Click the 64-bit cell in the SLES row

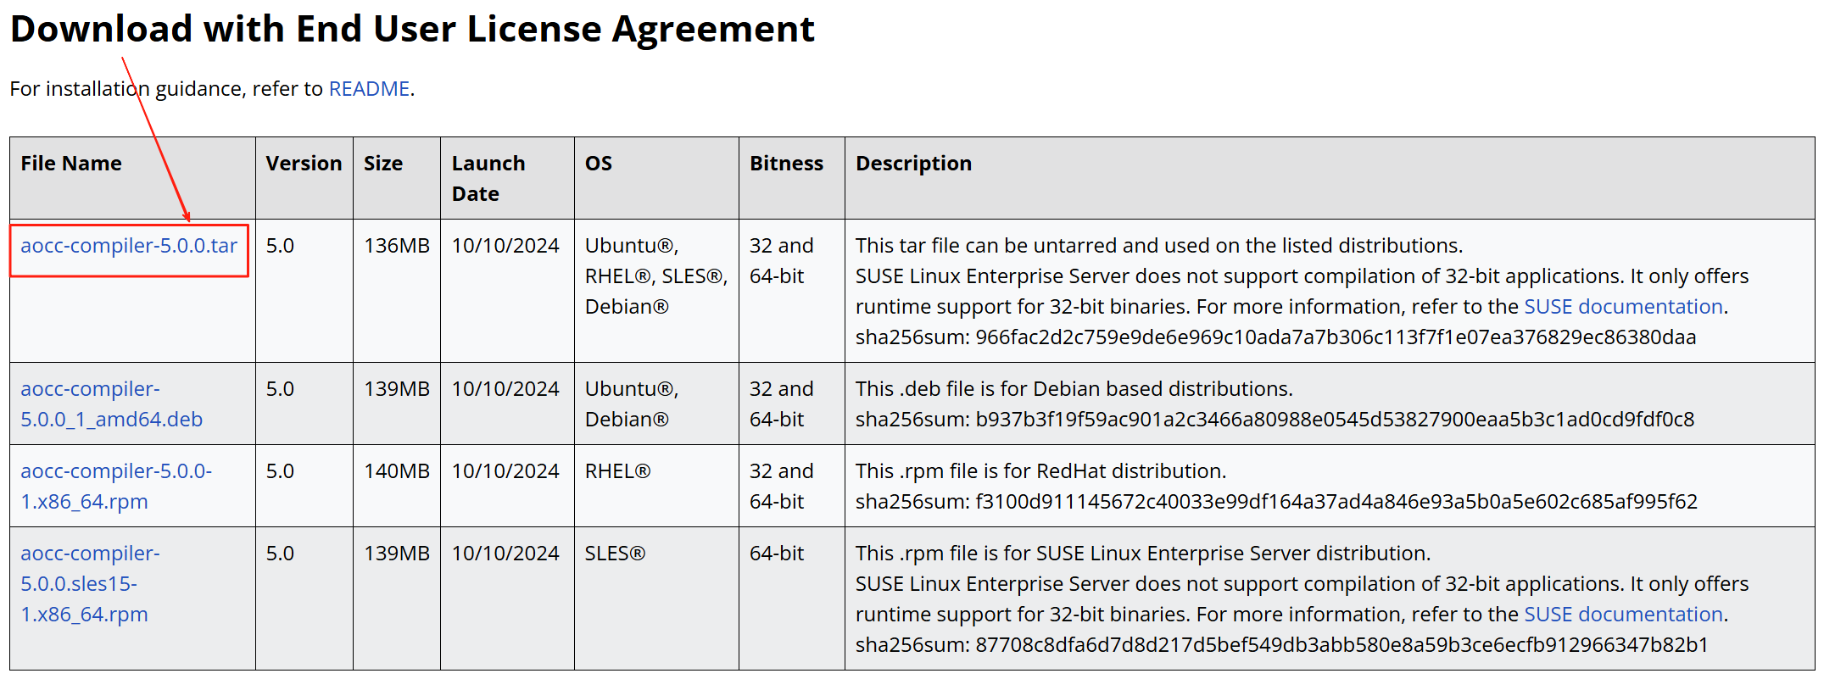[x=777, y=554]
